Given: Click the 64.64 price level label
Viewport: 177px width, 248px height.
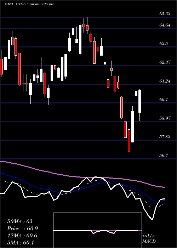Looking at the screenshot, I should (x=165, y=25).
